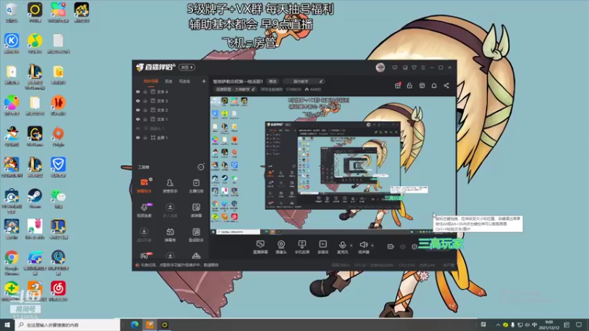Switch to the third scenes tab
Image resolution: width=589 pixels, height=331 pixels.
[185, 82]
